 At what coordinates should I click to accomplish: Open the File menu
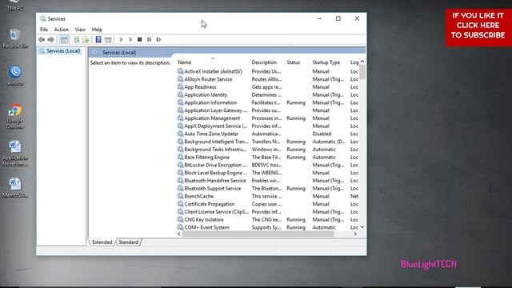click(x=44, y=30)
